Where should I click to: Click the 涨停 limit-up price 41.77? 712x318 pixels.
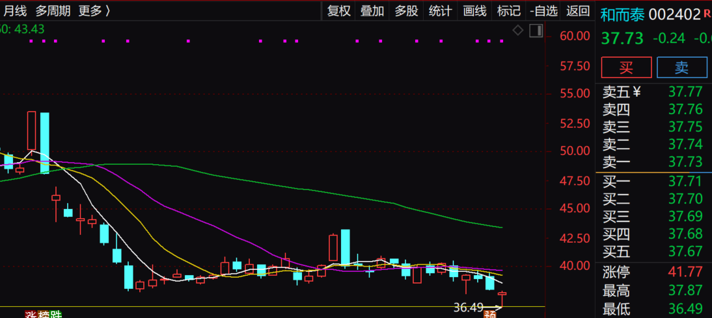tap(685, 273)
